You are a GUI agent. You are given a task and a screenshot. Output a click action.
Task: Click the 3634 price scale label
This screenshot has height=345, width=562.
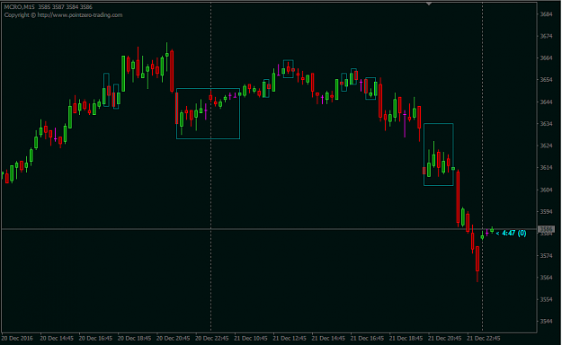[546, 124]
